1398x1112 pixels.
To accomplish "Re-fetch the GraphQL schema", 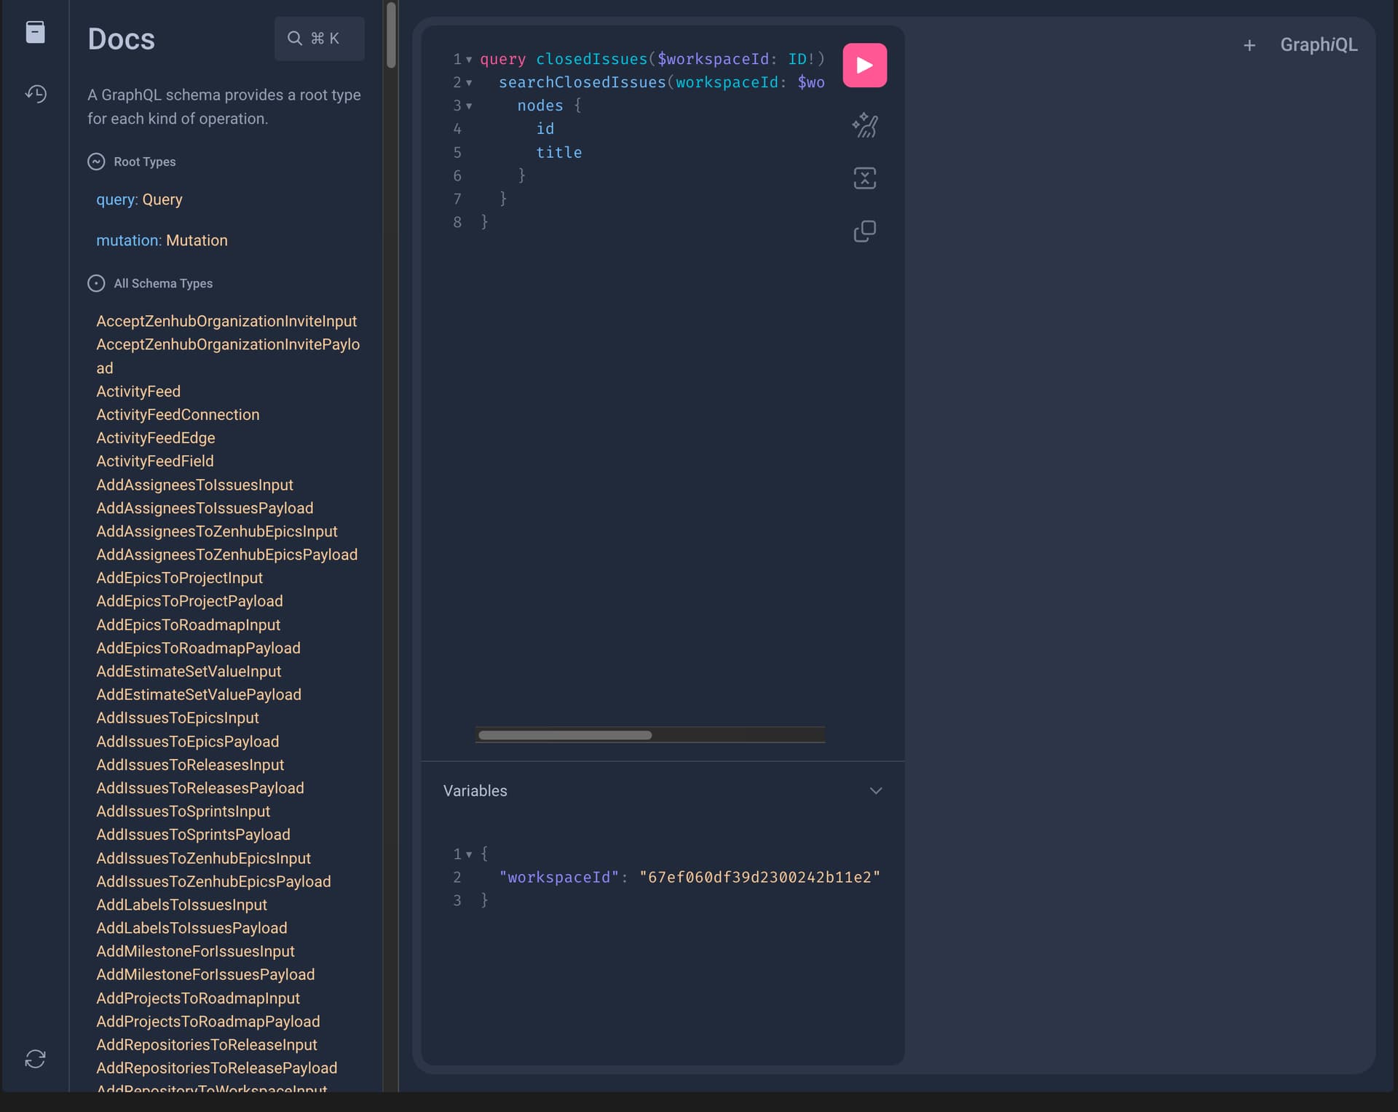I will [35, 1059].
